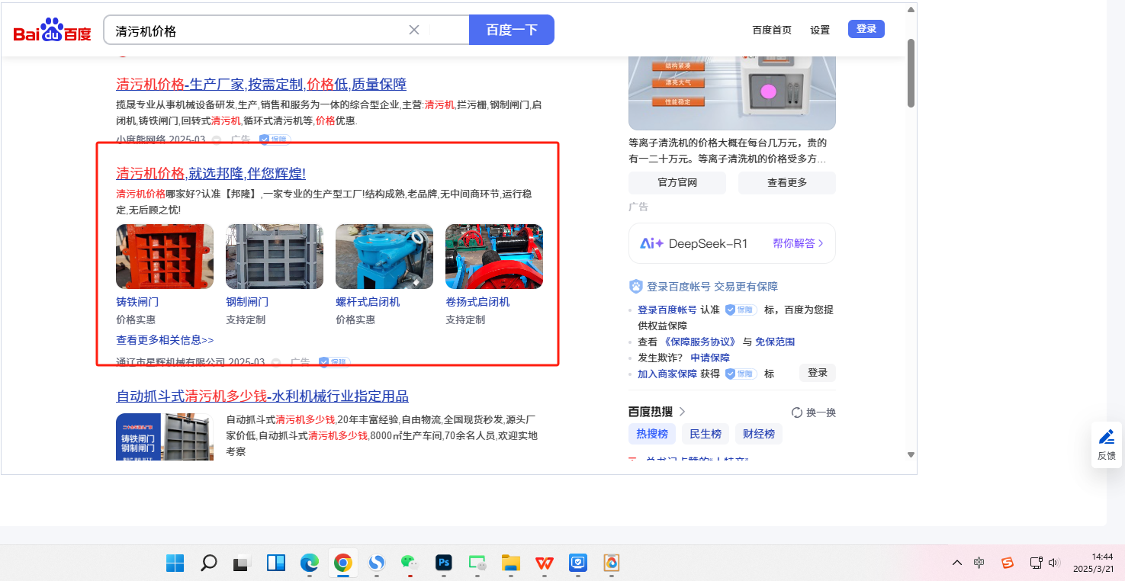Open the 免保范围 link
The width and height of the screenshot is (1125, 581).
coord(775,342)
